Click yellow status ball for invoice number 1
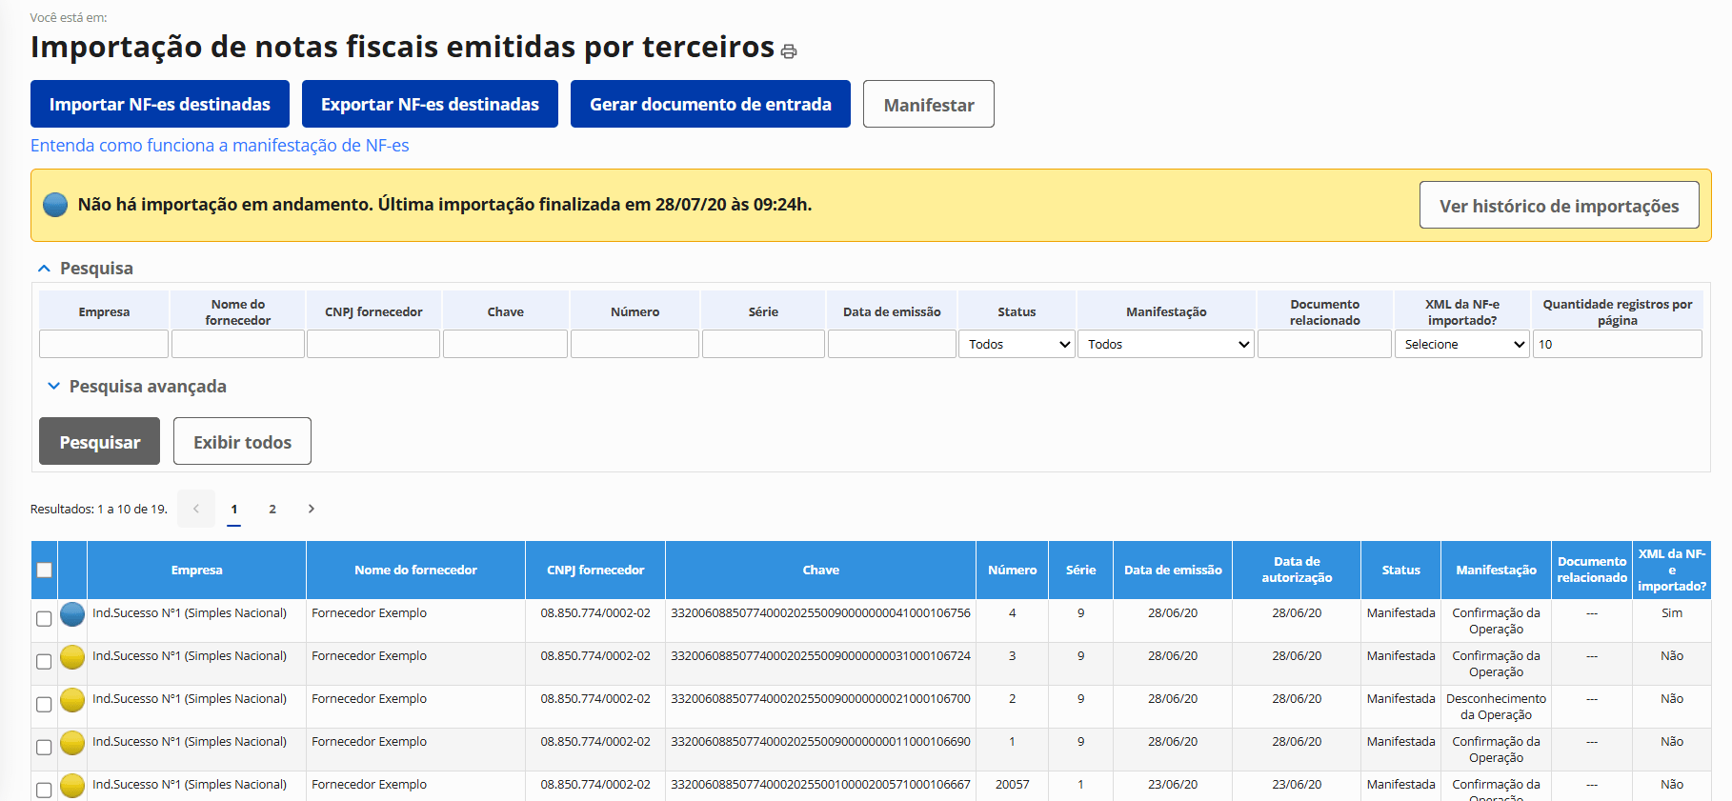This screenshot has height=801, width=1732. [72, 743]
